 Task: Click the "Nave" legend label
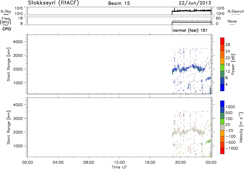(x=232, y=21)
